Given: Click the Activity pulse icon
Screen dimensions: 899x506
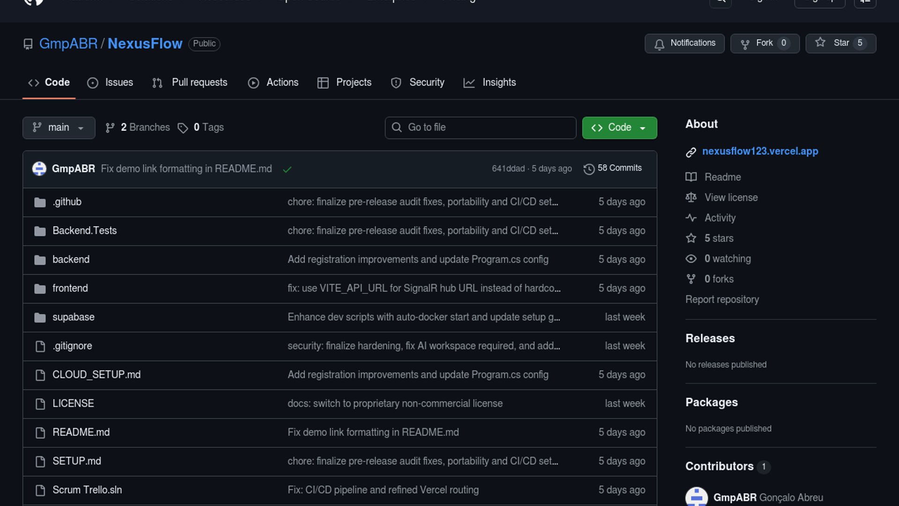Looking at the screenshot, I should pyautogui.click(x=691, y=218).
